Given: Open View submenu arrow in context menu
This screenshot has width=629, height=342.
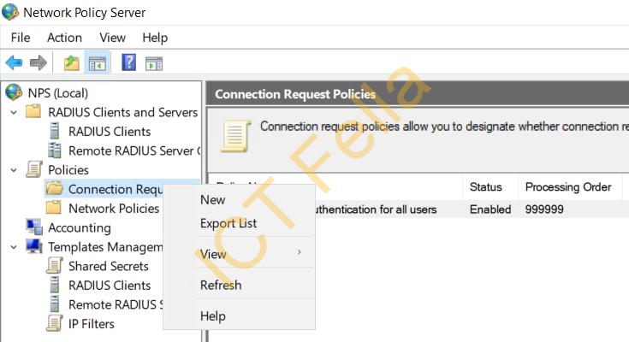Looking at the screenshot, I should 300,252.
